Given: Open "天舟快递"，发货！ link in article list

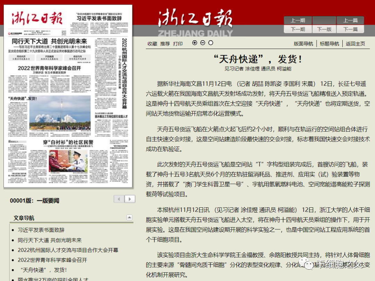Looking at the screenshot, I should point(43,270).
